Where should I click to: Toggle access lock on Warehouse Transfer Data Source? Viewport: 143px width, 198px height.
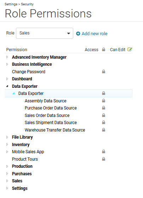pos(103,130)
